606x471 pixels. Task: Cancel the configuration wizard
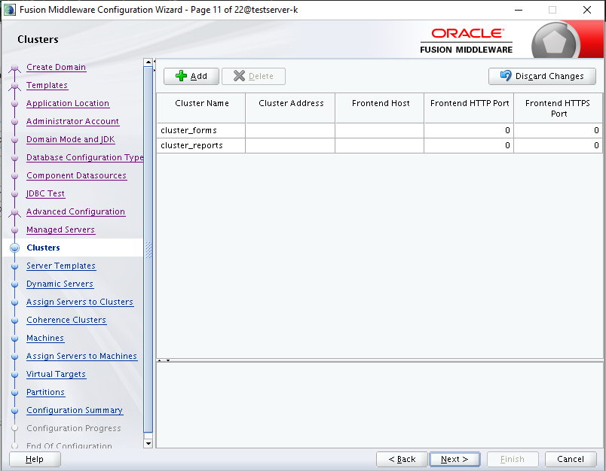[571, 459]
